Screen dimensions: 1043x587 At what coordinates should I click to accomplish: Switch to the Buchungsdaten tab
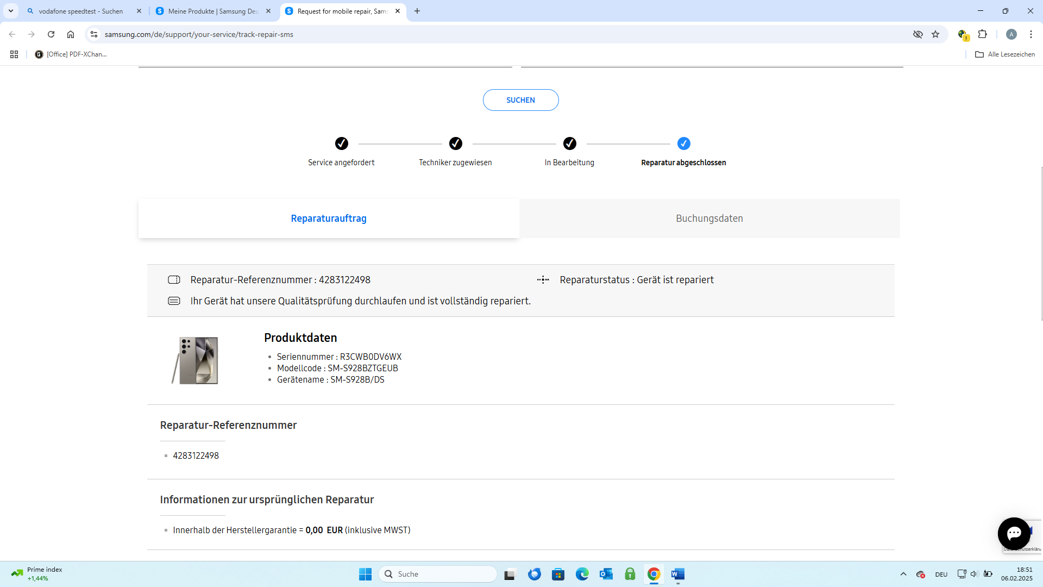(x=709, y=218)
